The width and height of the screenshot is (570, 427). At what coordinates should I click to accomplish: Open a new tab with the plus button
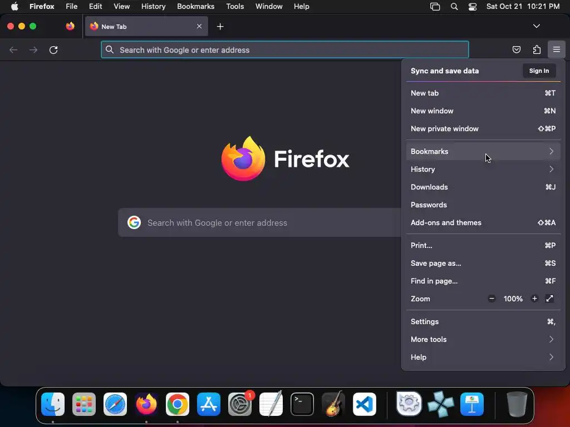pyautogui.click(x=220, y=27)
